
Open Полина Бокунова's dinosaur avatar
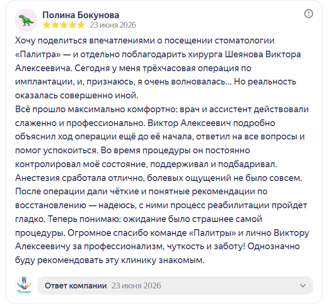pyautogui.click(x=26, y=21)
